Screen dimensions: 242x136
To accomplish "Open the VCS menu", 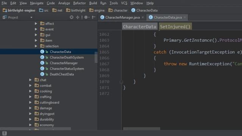I will click(124, 3).
